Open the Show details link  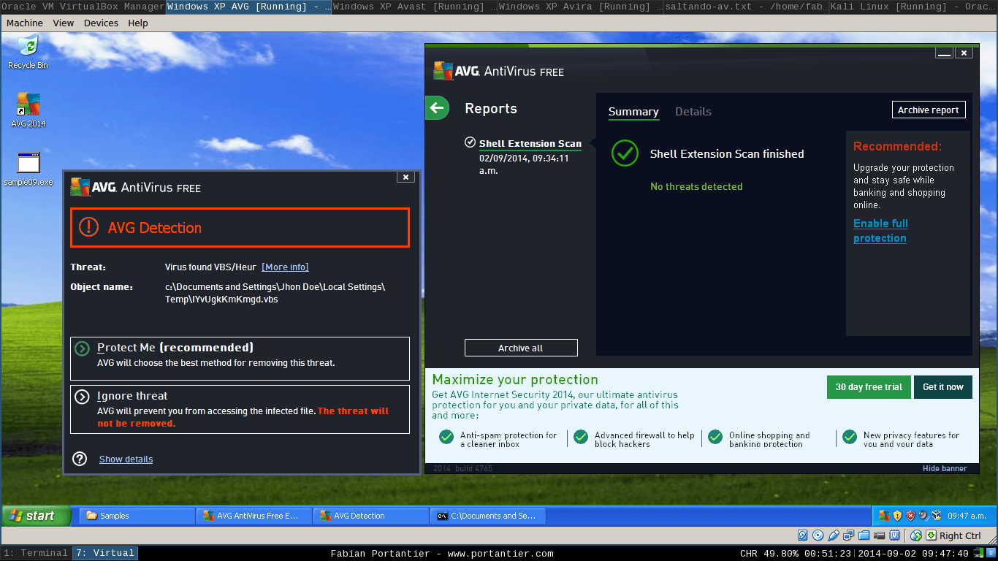pos(126,459)
